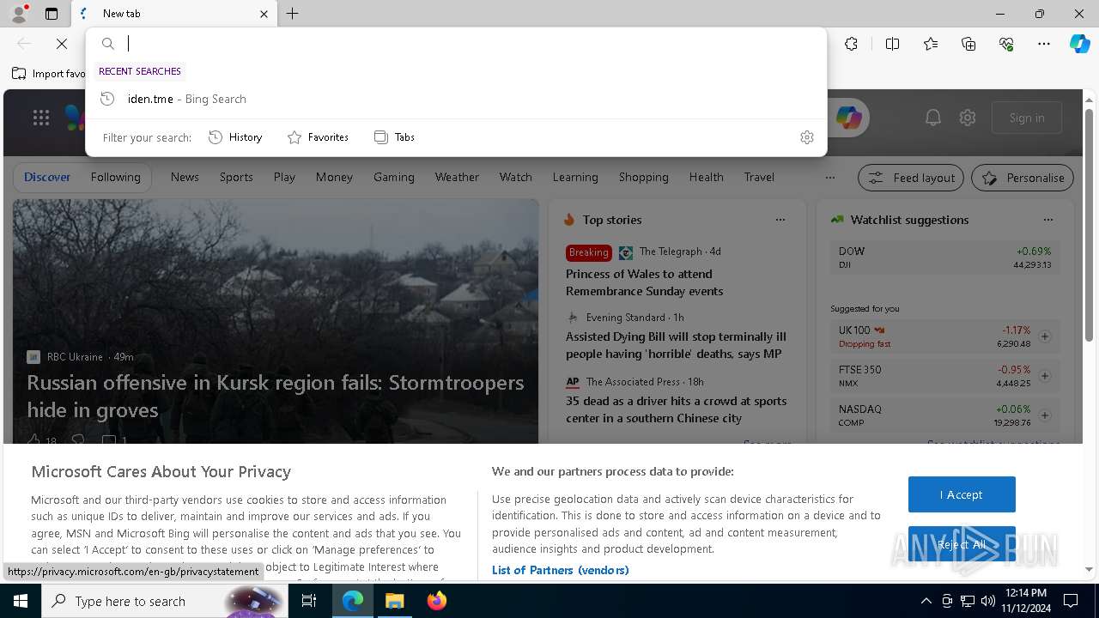Open the MSN app launcher grid
1099x618 pixels.
click(41, 118)
